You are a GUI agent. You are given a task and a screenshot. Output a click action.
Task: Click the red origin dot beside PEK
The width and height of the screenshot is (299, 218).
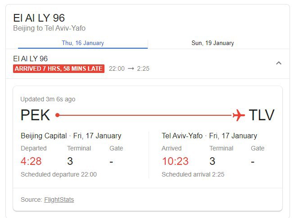point(57,115)
